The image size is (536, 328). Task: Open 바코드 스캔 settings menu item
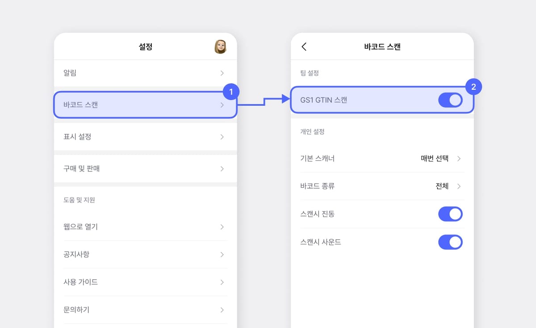[x=134, y=104]
